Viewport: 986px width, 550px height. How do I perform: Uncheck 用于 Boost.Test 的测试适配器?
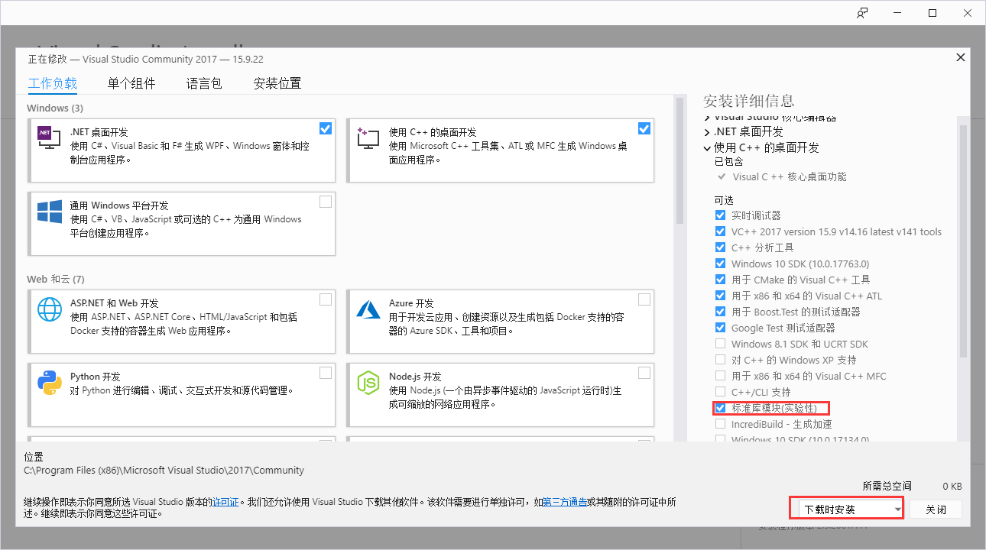tap(720, 312)
